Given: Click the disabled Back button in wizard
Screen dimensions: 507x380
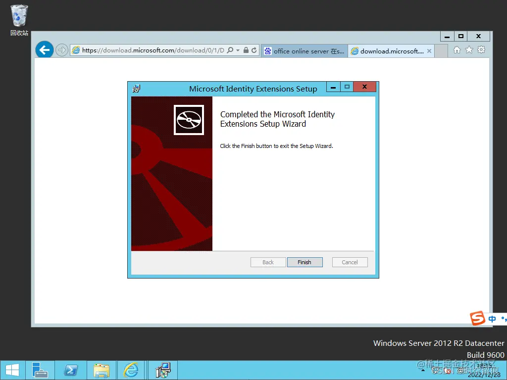Looking at the screenshot, I should pos(268,262).
